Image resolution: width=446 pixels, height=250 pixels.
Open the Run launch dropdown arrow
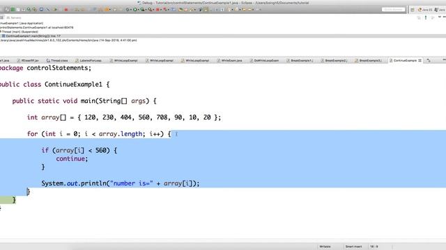coord(138,10)
